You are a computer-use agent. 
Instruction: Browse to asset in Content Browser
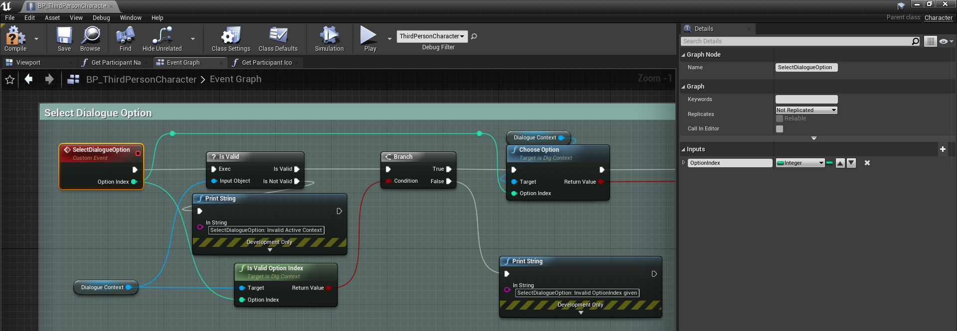tap(90, 39)
